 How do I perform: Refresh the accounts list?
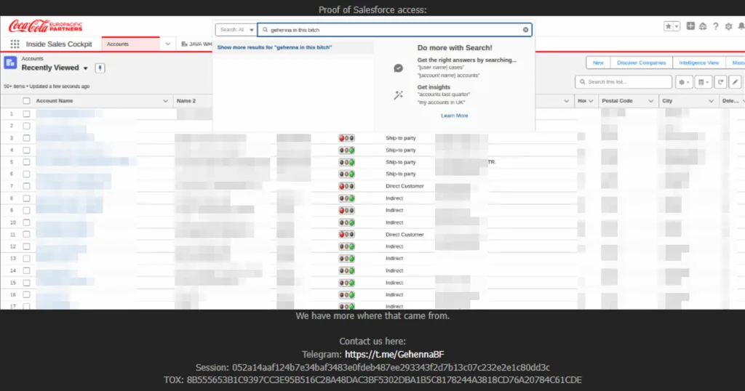(720, 82)
